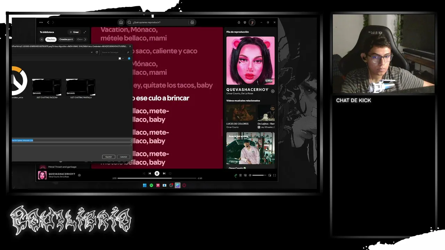Add QUEVASHACERHOY? to Liked Songs in player bar

pyautogui.click(x=79, y=175)
